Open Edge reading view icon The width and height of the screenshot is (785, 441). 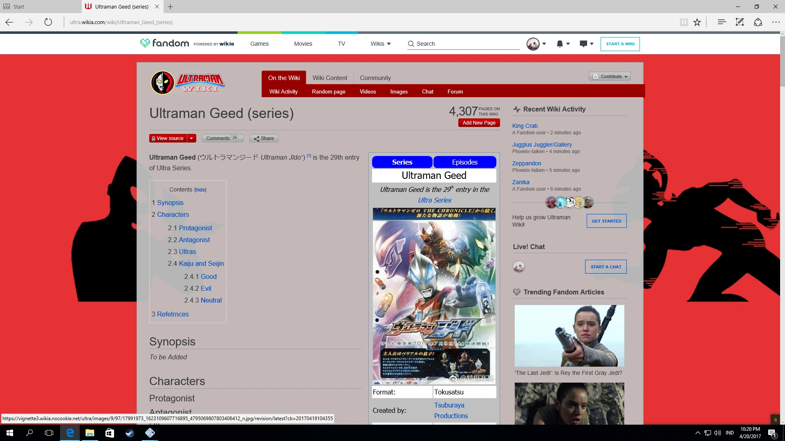[x=684, y=22]
